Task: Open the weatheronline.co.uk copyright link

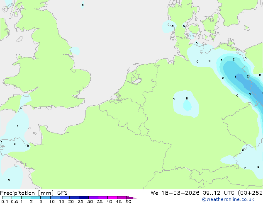Action: 228,199
